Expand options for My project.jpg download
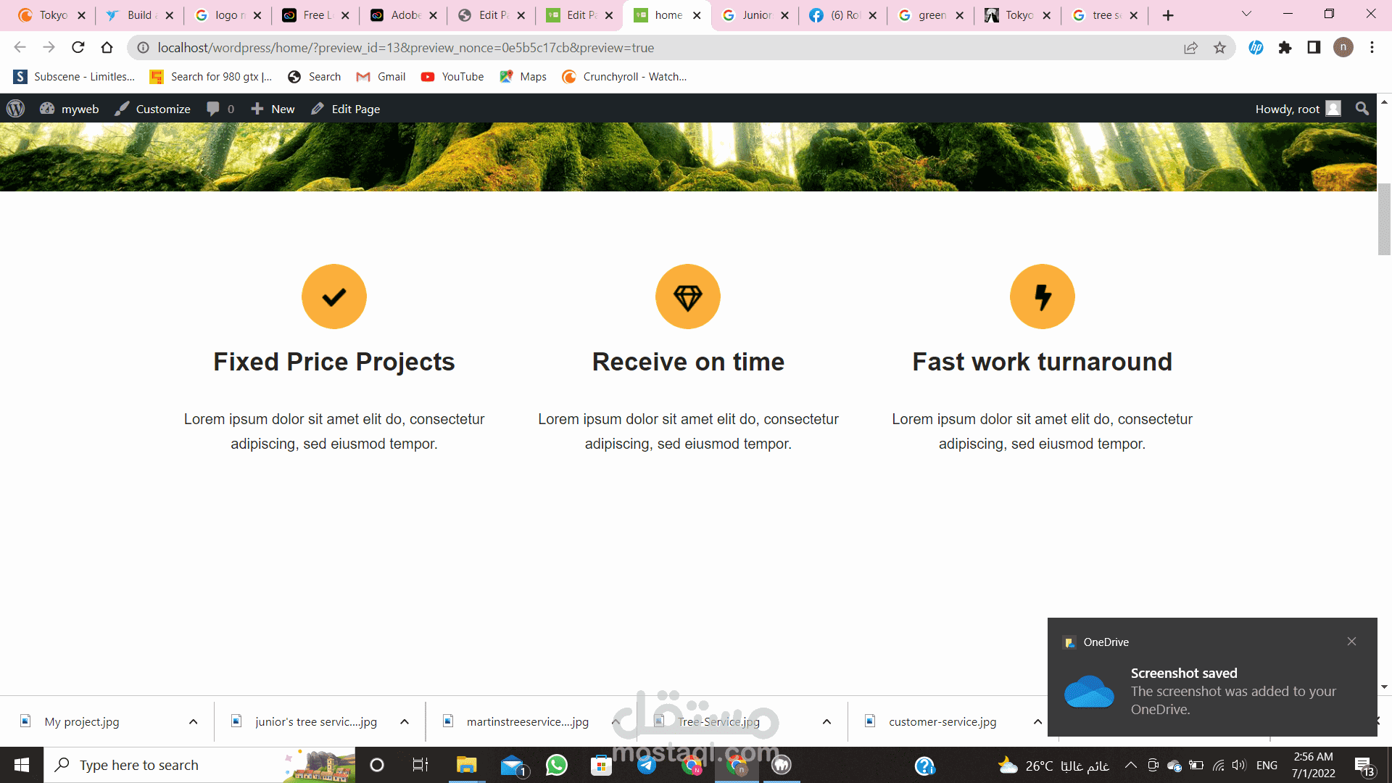 click(x=193, y=722)
